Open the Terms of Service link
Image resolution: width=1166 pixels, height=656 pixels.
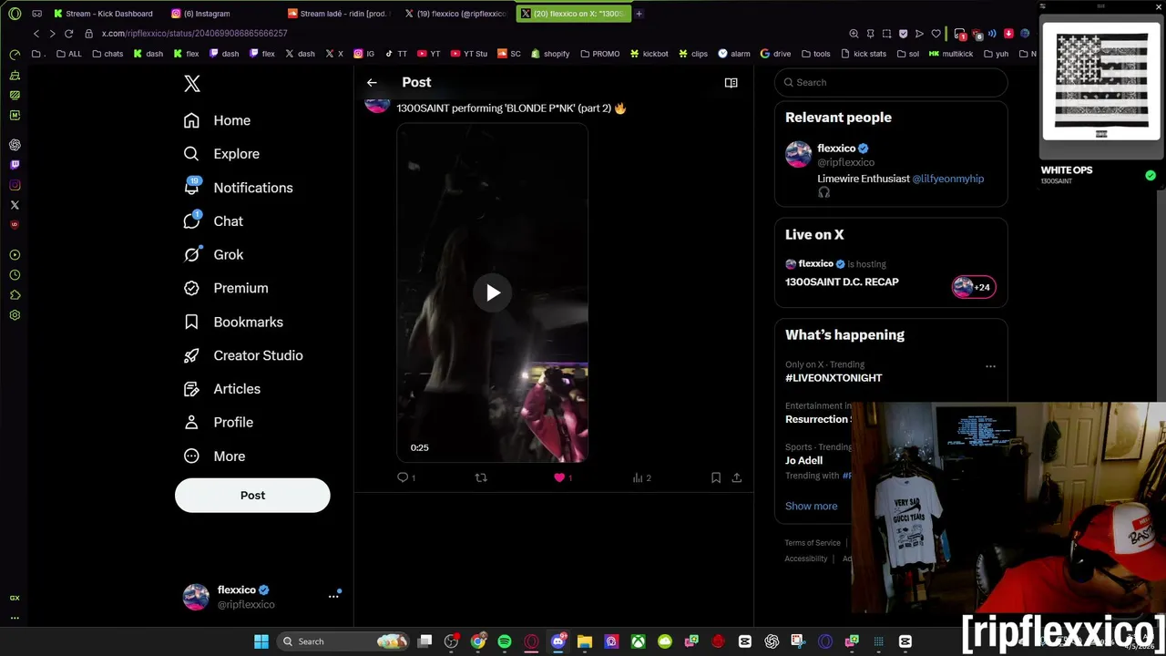click(813, 543)
